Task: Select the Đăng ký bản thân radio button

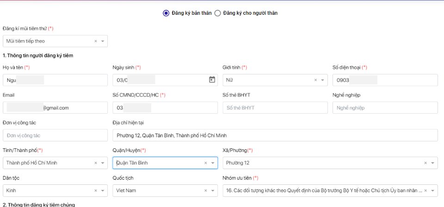Action: point(166,13)
